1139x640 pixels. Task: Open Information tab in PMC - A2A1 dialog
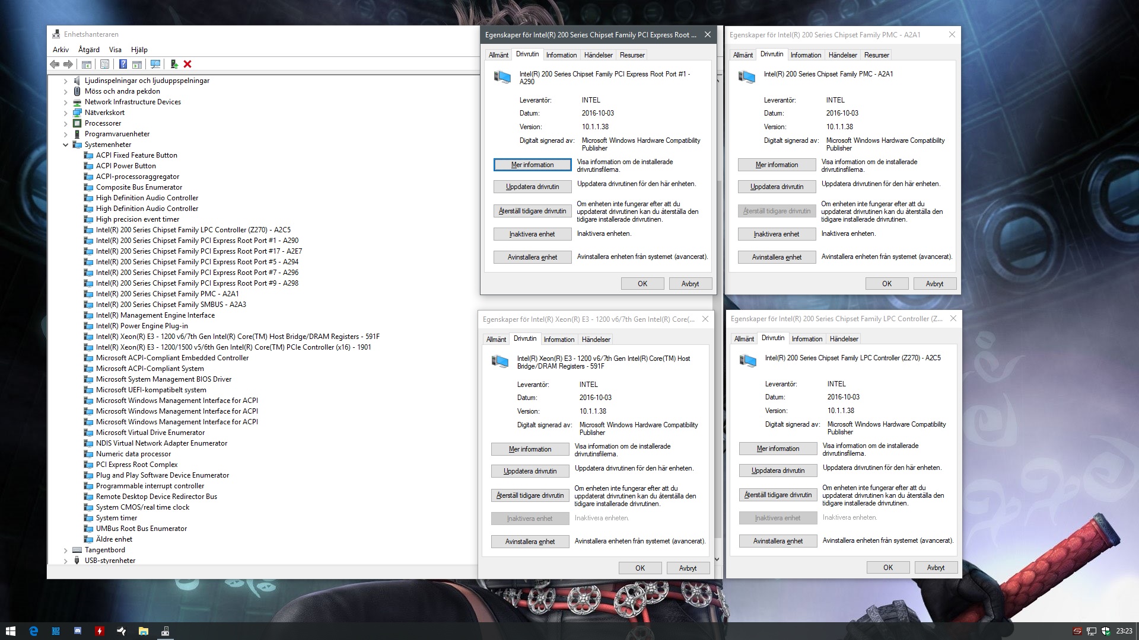coord(806,55)
